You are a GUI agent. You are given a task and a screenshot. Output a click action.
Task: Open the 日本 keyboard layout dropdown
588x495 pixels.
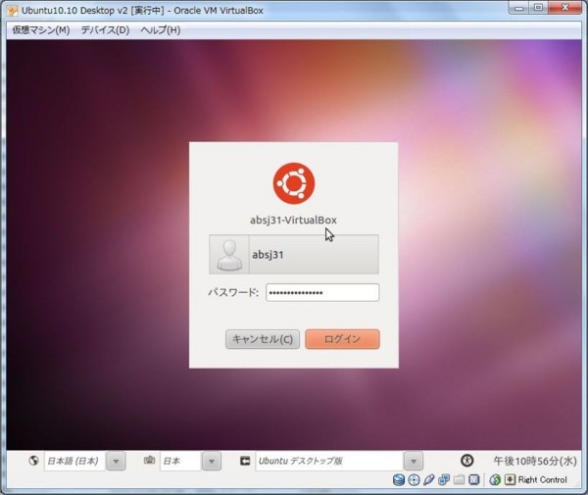point(180,461)
